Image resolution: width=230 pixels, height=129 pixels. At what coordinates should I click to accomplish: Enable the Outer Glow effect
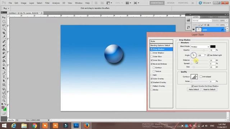(x=152, y=57)
